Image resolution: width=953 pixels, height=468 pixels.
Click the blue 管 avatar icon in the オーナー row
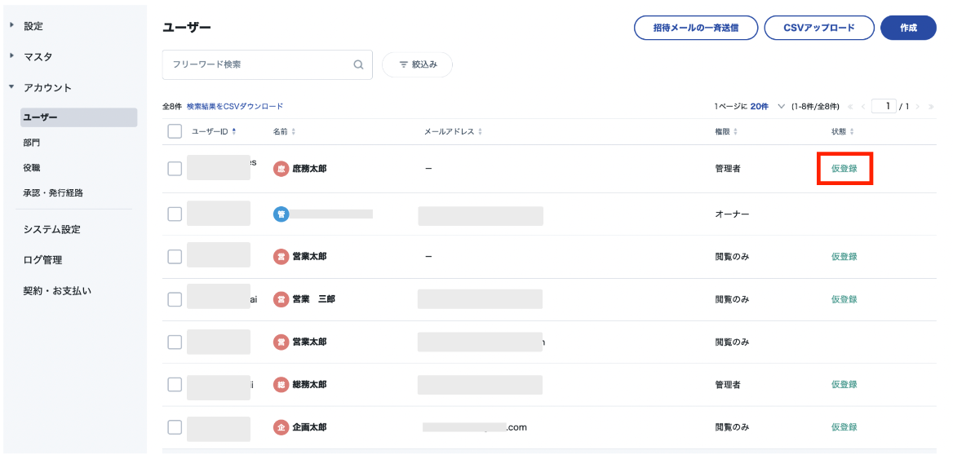pos(281,214)
